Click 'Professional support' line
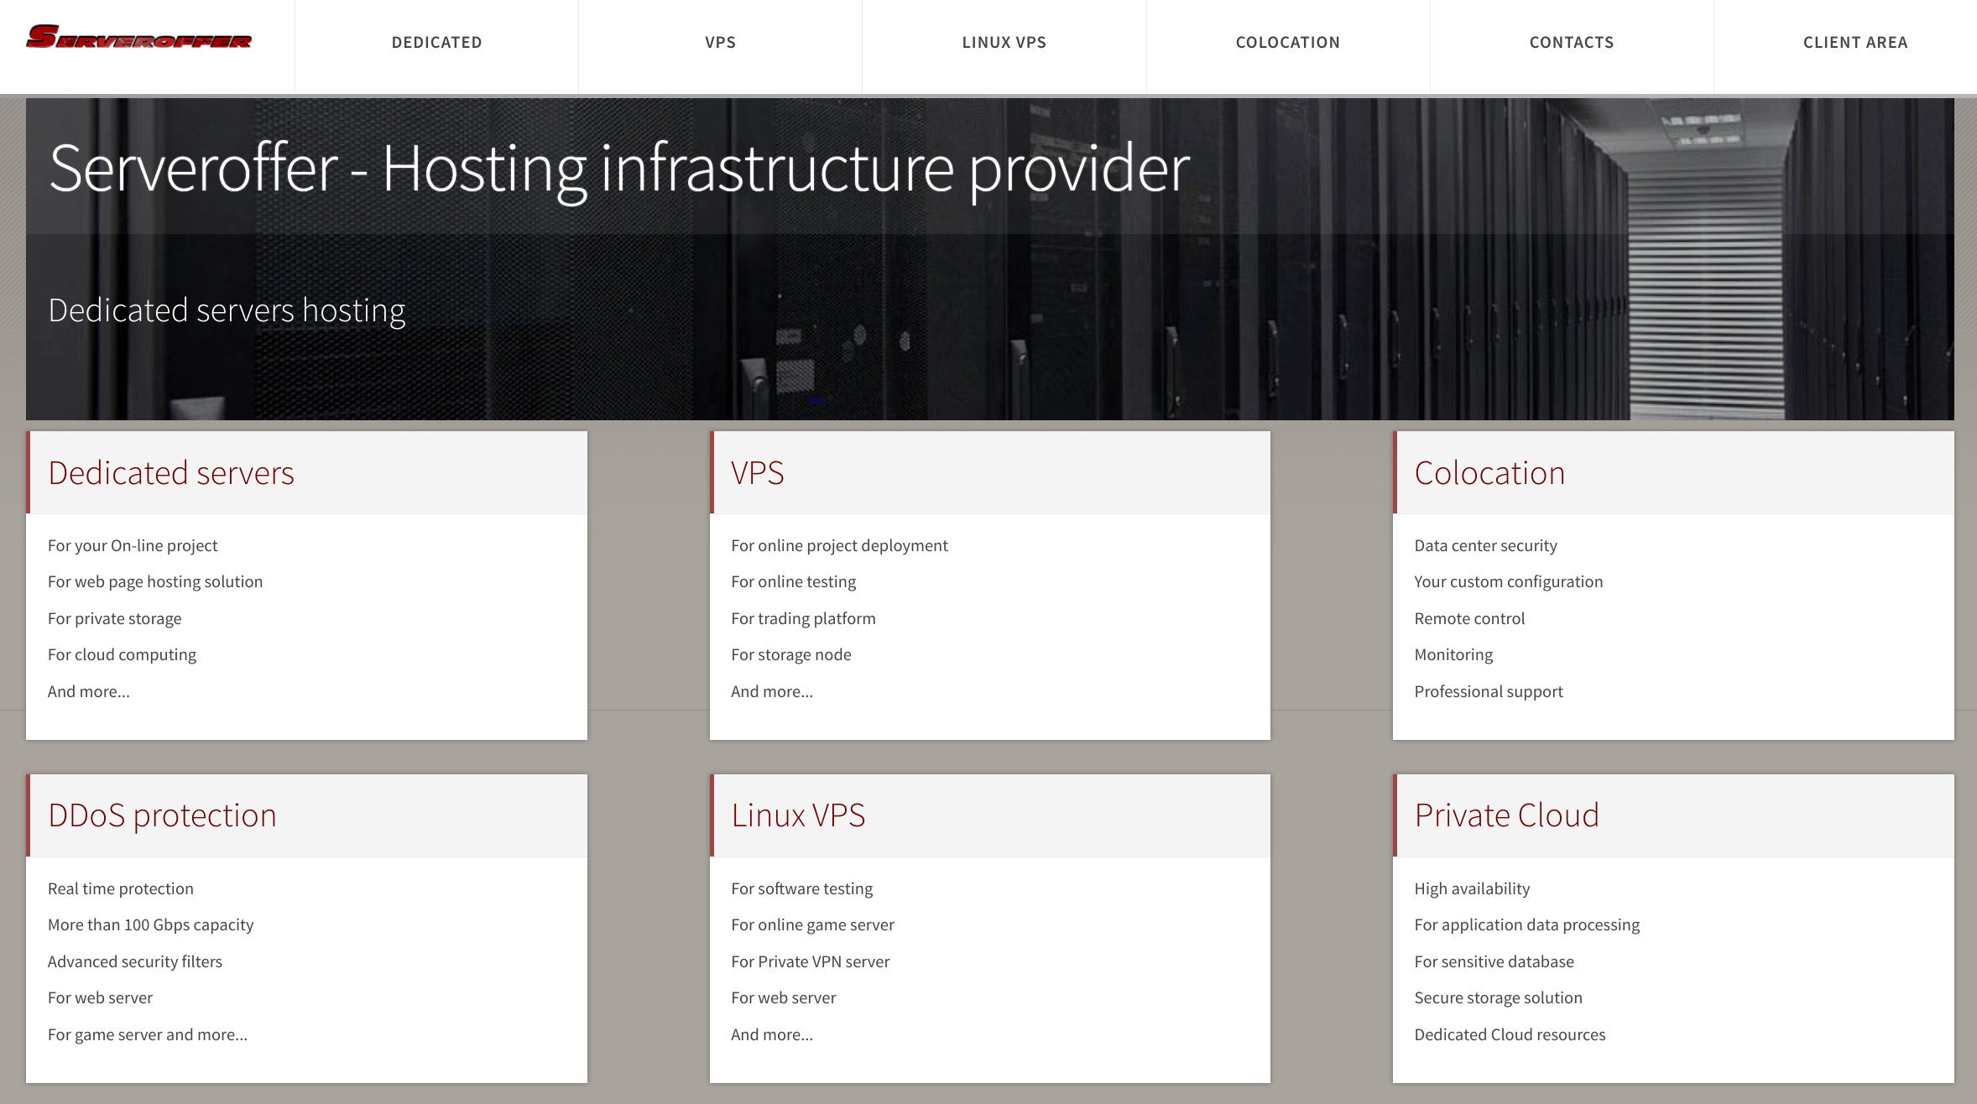The width and height of the screenshot is (1977, 1104). point(1489,691)
